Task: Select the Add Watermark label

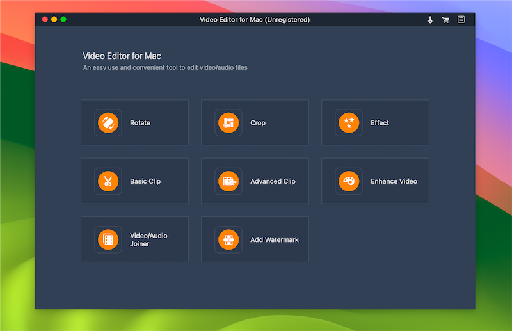Action: [275, 240]
